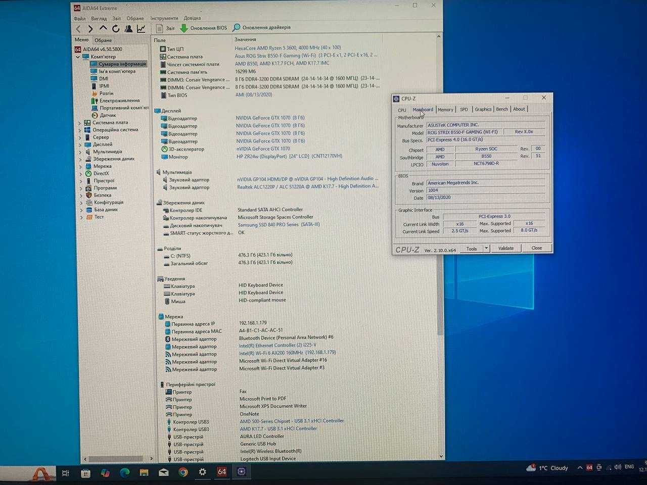Screen dimensions: 647x485
Task: Open the Asus ROG Strix B550-F Gaming link
Action: click(x=306, y=56)
